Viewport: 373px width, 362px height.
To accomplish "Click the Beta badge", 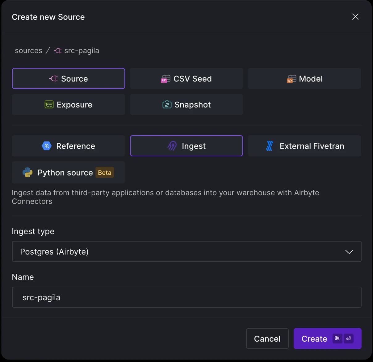I will 105,172.
